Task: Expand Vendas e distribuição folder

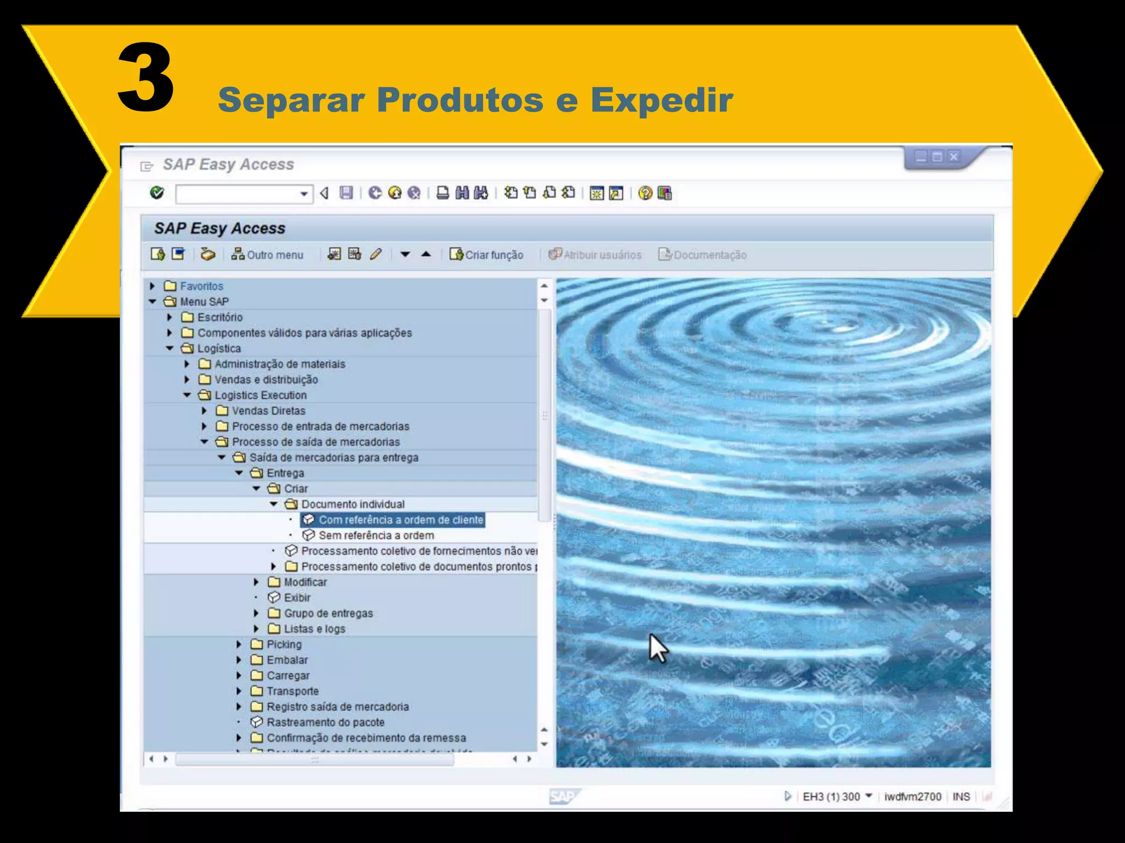Action: [187, 379]
